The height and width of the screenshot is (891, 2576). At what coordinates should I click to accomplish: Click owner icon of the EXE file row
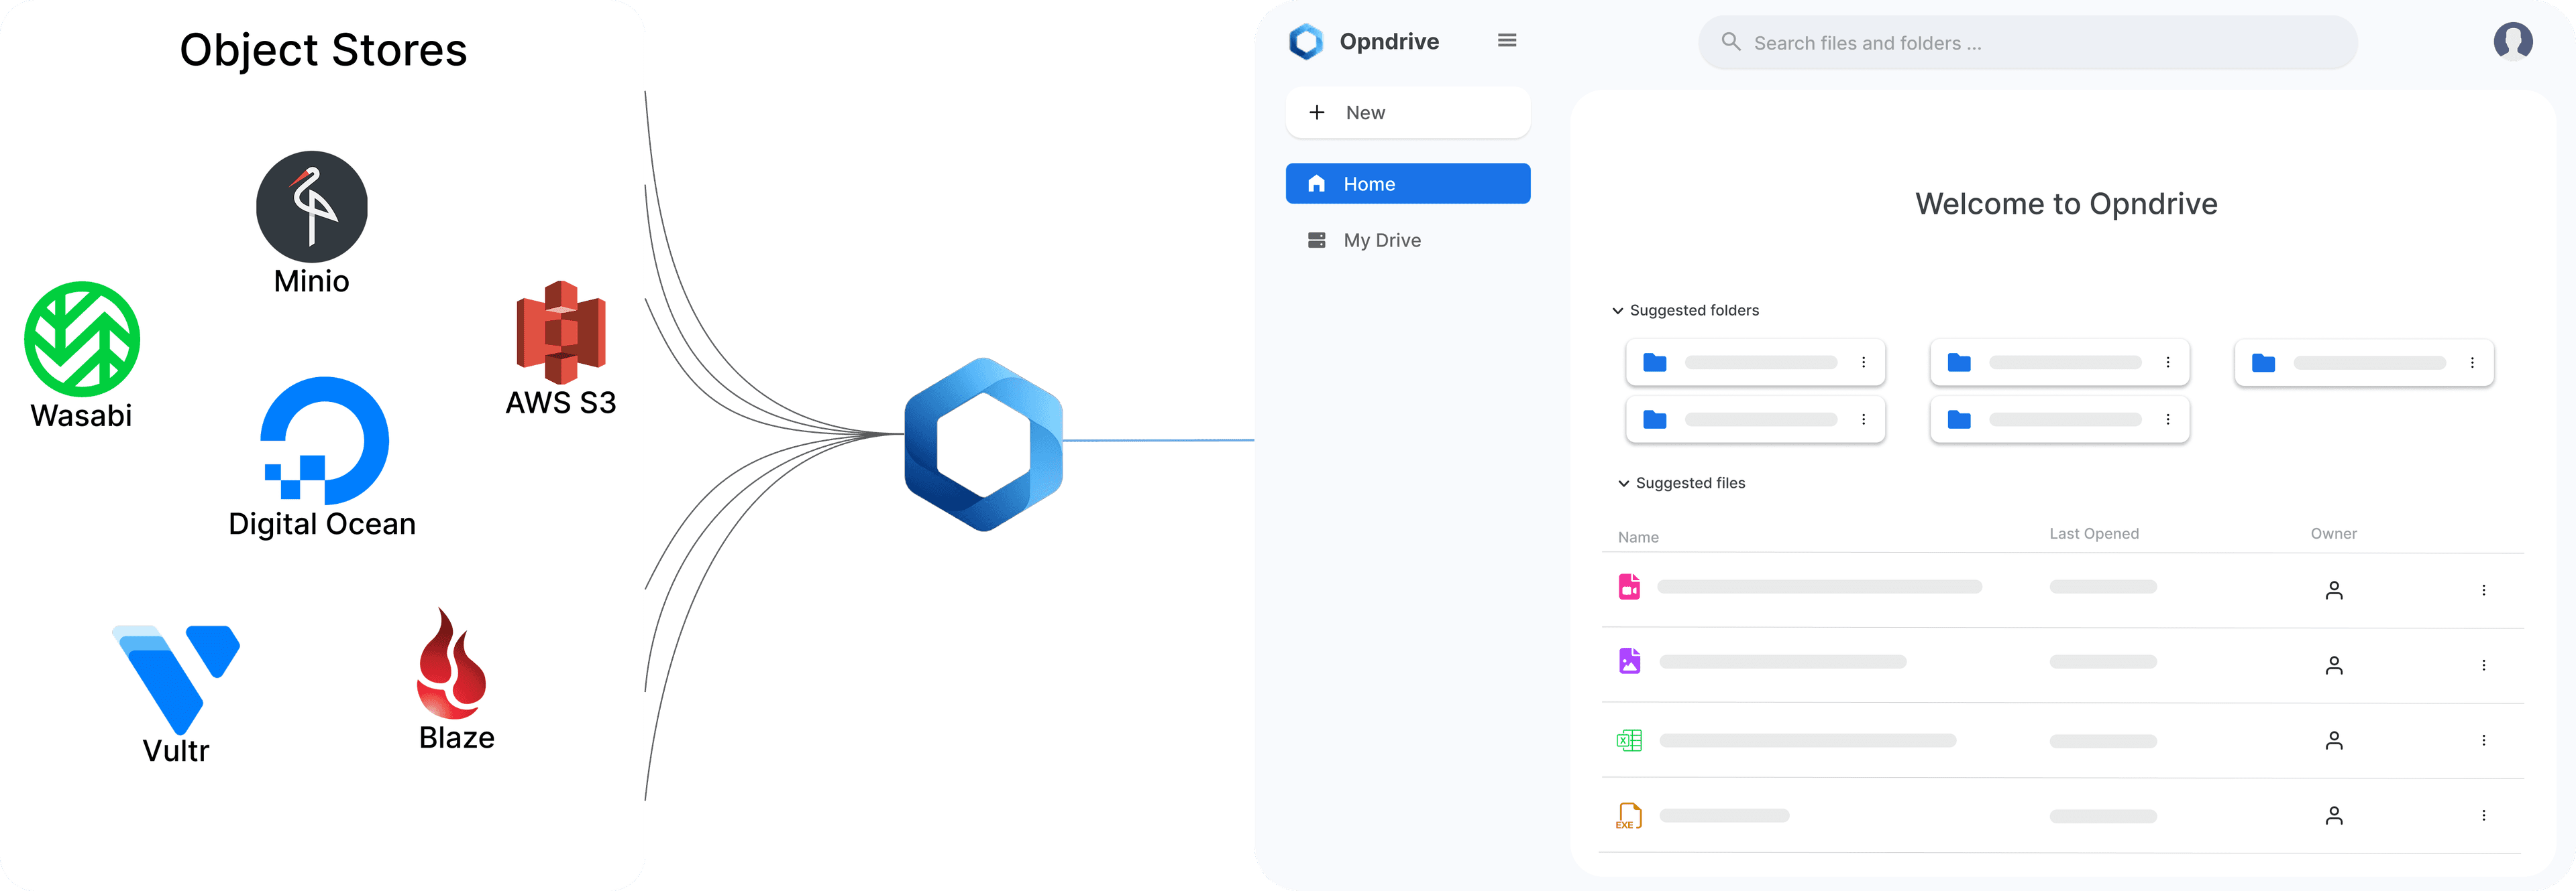[2334, 816]
